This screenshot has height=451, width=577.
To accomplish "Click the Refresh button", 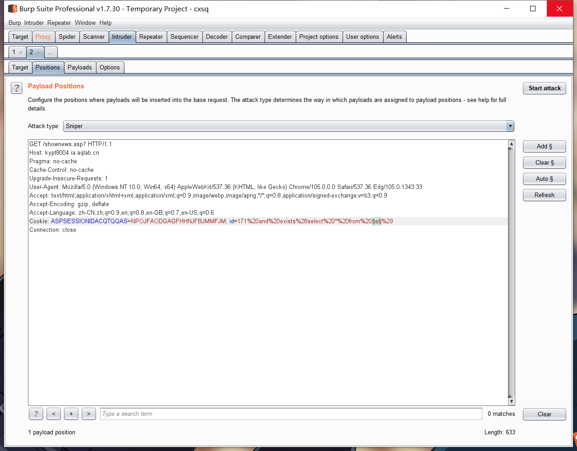I will coord(545,195).
